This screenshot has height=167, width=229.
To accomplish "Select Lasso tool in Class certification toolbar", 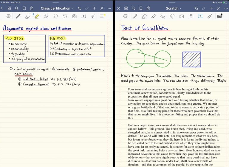I will coord(55,16).
